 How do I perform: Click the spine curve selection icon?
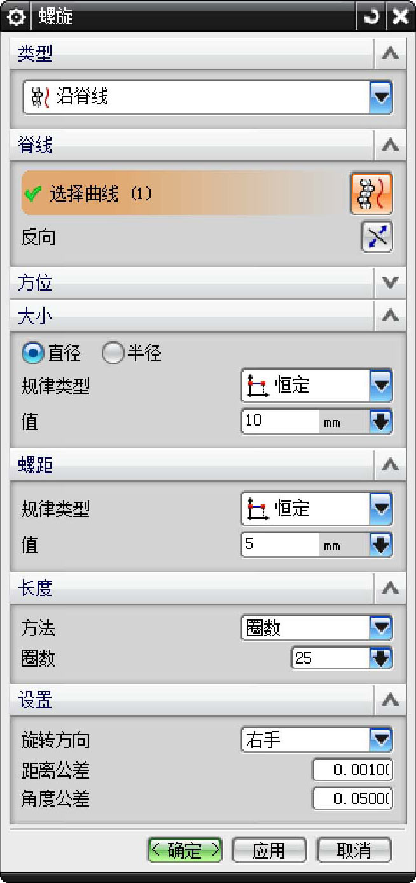371,193
